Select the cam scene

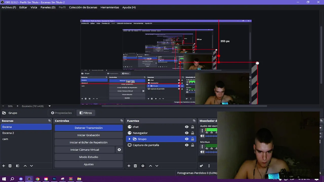point(26,139)
